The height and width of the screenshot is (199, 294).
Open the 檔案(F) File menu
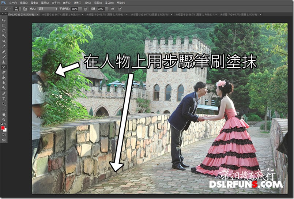point(13,3)
